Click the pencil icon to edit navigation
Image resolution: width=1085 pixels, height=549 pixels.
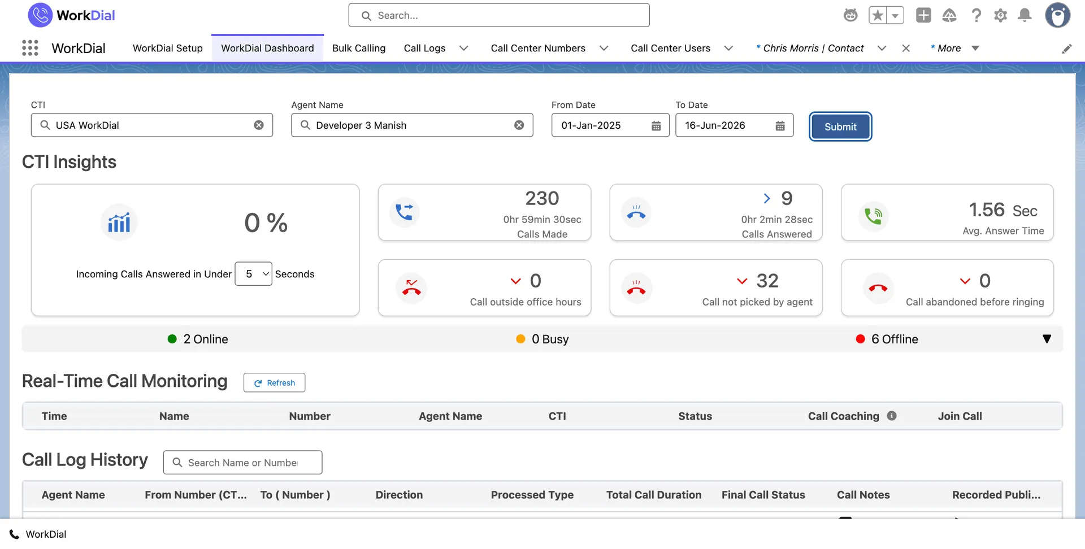pyautogui.click(x=1066, y=49)
